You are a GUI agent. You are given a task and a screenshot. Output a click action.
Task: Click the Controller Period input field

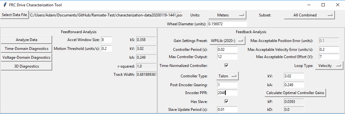pos(227,50)
